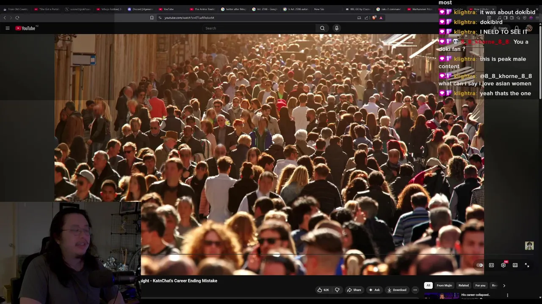The image size is (542, 304).
Task: Click the 8_8_khorne_8_8 username in chat
Action: pos(485,42)
